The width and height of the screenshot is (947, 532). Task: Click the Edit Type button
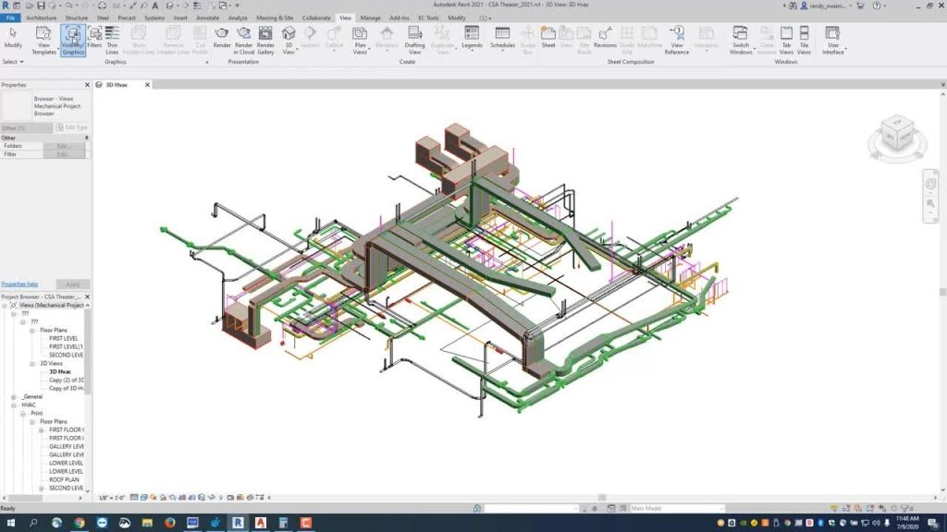point(72,127)
